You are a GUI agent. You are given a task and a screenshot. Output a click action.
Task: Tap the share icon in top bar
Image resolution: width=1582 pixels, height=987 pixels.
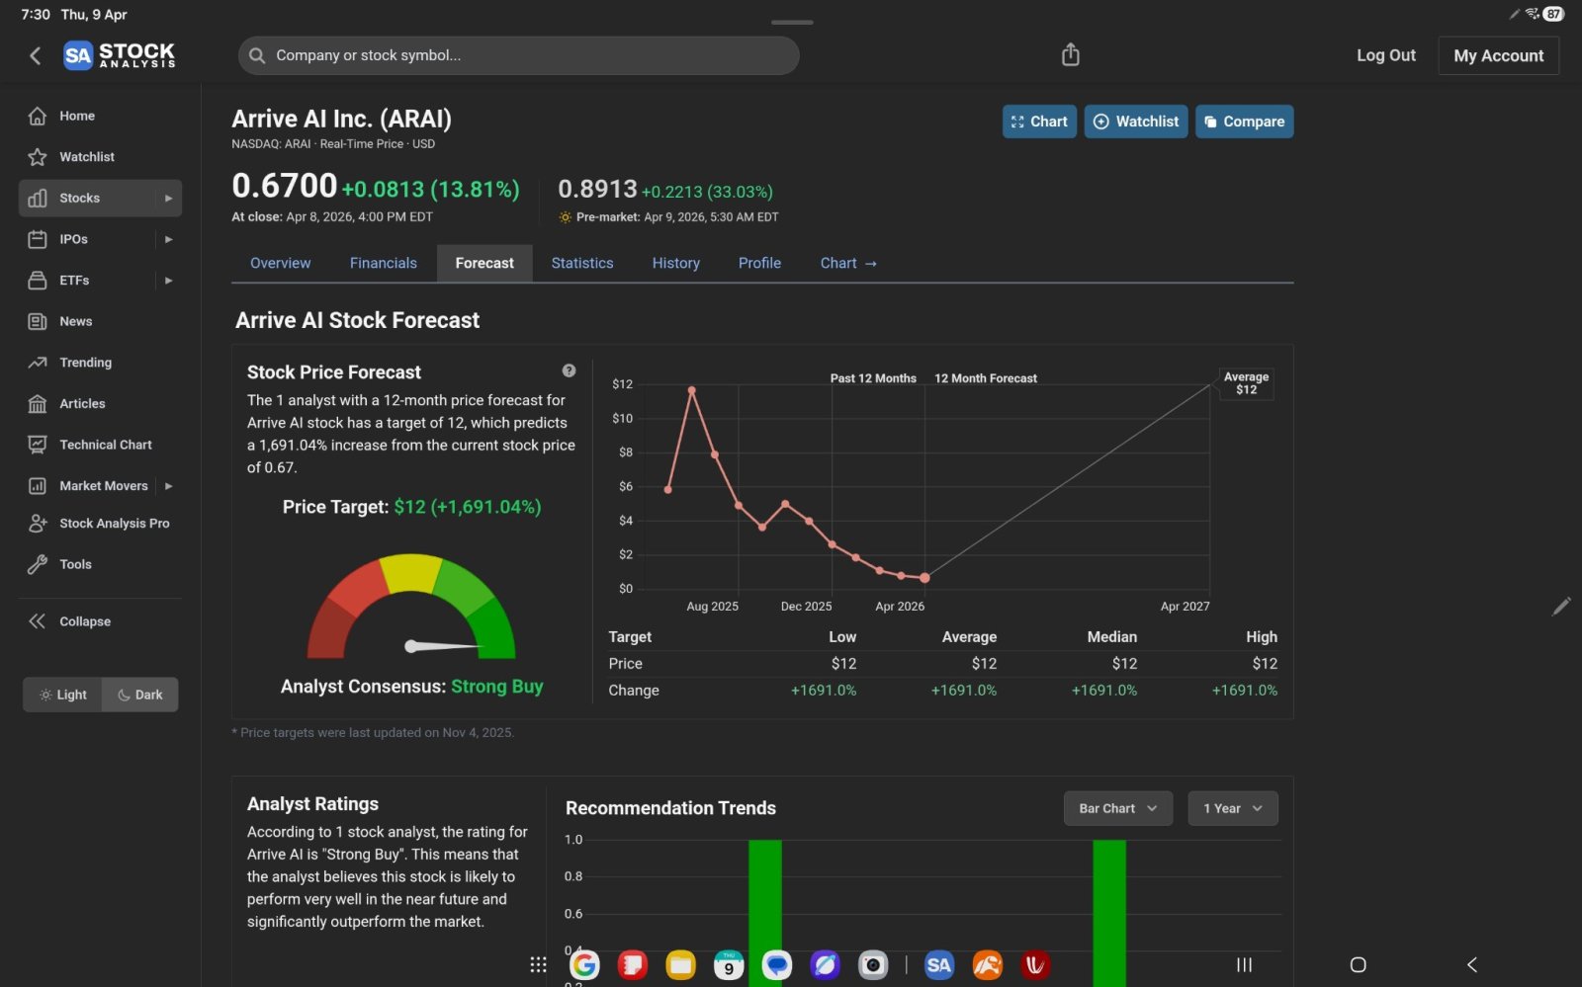tap(1070, 54)
